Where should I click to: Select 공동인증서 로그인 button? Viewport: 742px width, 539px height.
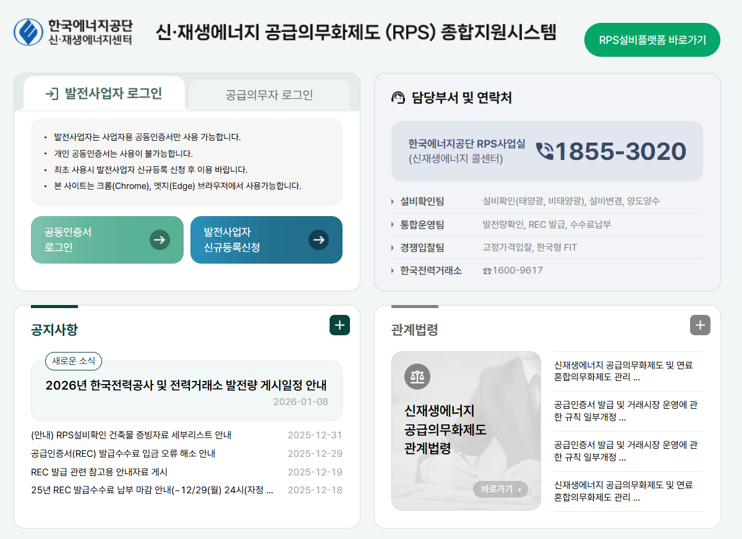tap(107, 240)
